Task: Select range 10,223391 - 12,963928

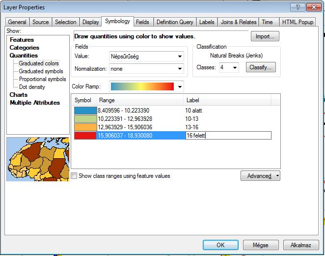Action: click(x=125, y=119)
